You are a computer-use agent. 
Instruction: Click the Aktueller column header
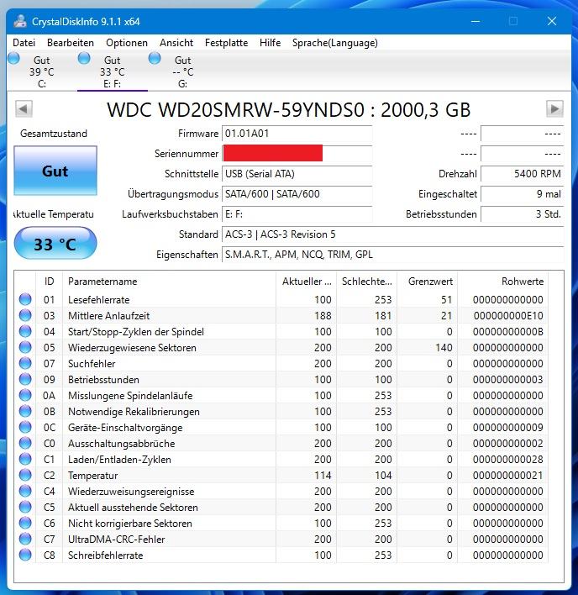(307, 282)
